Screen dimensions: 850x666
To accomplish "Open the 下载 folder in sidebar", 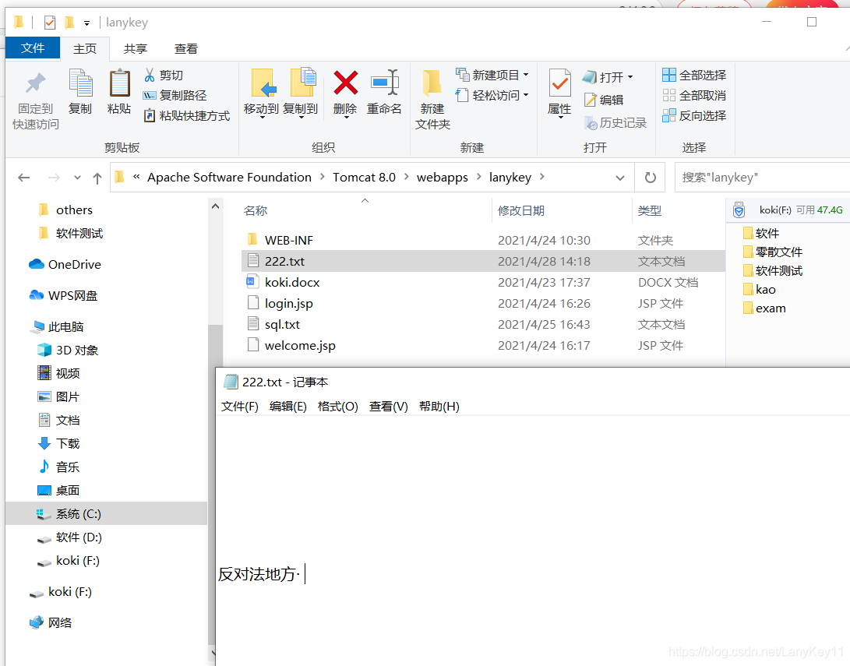I will click(59, 444).
